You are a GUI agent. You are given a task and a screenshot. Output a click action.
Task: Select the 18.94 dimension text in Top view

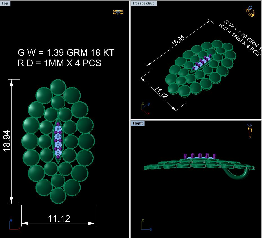(7, 141)
